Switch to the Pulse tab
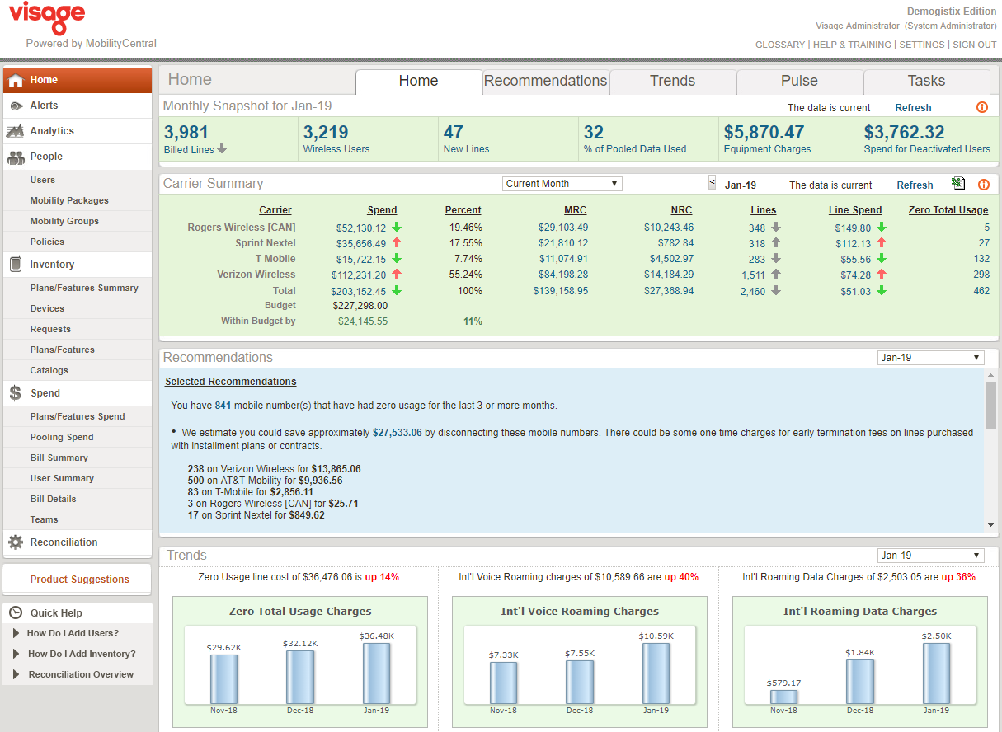1002x732 pixels. 799,81
